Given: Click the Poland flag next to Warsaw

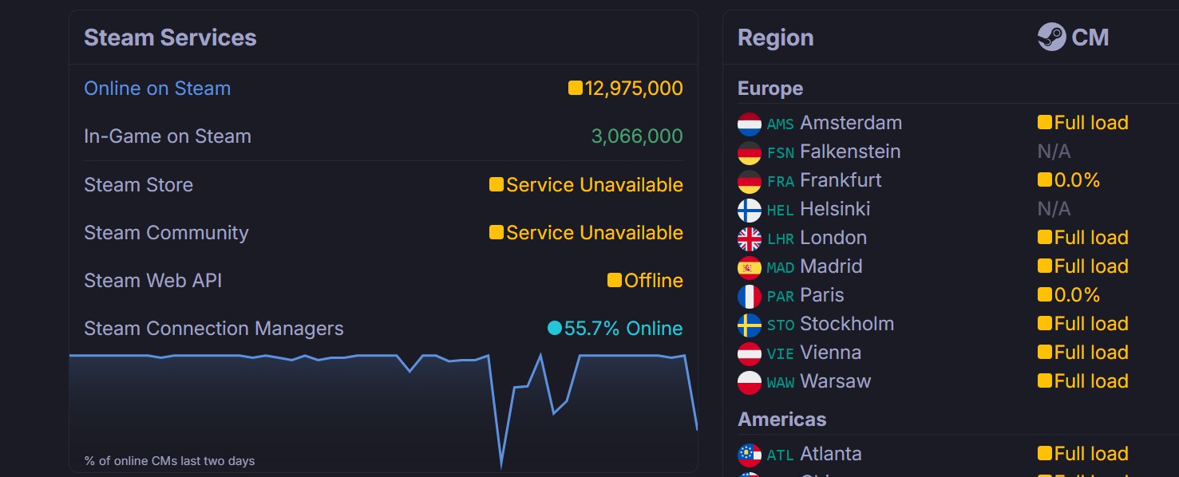Looking at the screenshot, I should [x=750, y=382].
